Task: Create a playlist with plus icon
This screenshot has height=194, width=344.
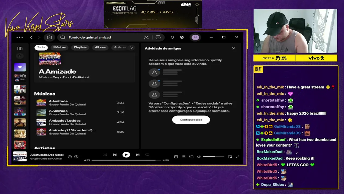Action: (20, 56)
